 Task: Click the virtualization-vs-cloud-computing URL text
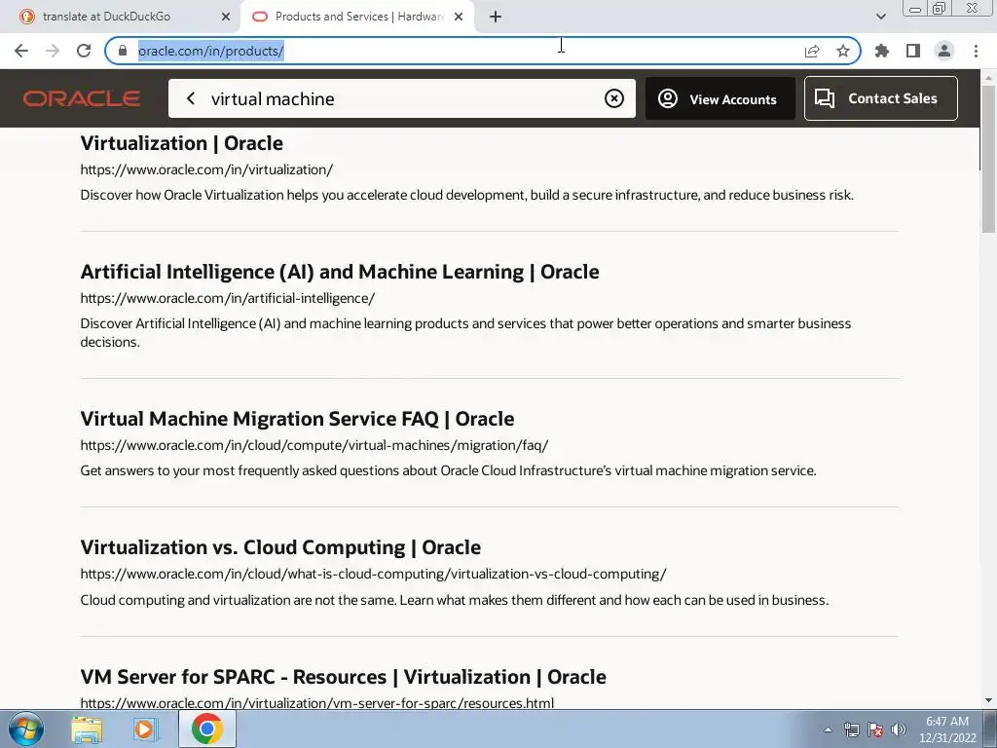coord(373,574)
